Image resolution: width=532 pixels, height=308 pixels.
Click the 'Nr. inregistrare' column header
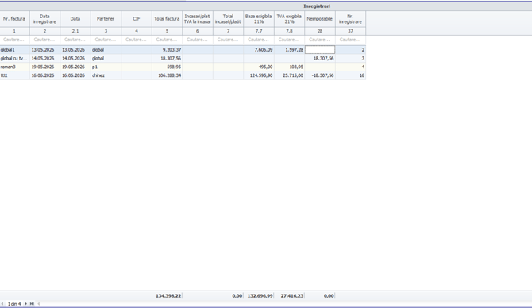click(350, 19)
